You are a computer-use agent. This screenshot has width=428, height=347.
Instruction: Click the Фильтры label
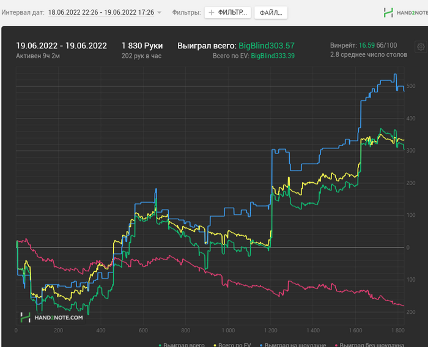pos(186,13)
